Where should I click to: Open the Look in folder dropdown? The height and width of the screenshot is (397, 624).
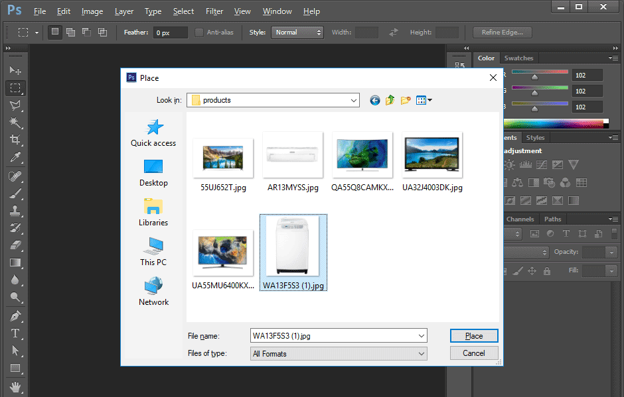click(353, 100)
